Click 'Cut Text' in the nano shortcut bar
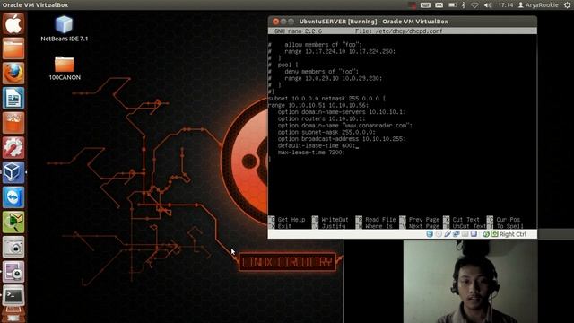 coord(465,220)
